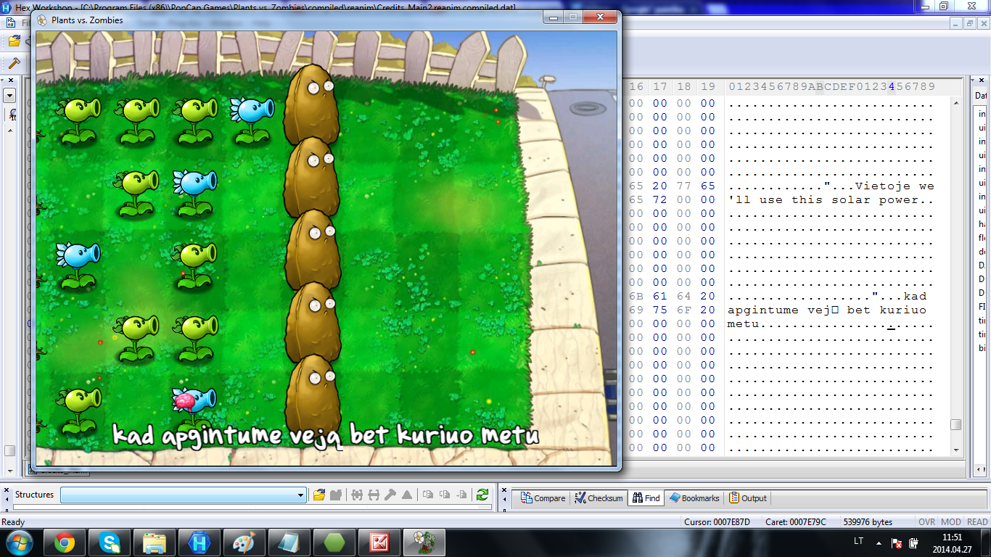The image size is (991, 557).
Task: Open Paint from the taskbar
Action: tap(244, 542)
